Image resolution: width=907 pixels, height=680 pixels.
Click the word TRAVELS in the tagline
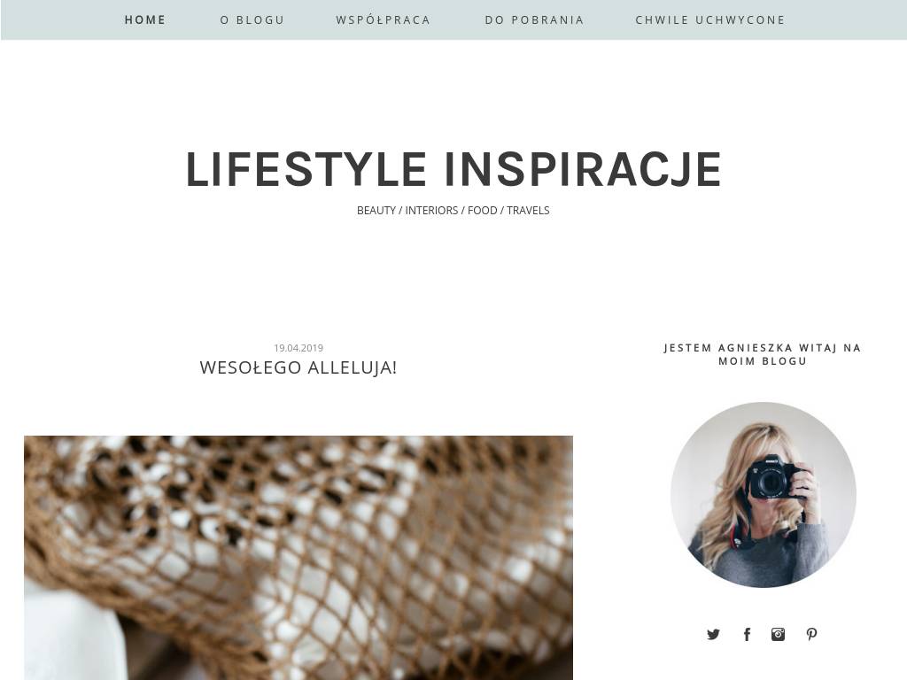click(528, 211)
